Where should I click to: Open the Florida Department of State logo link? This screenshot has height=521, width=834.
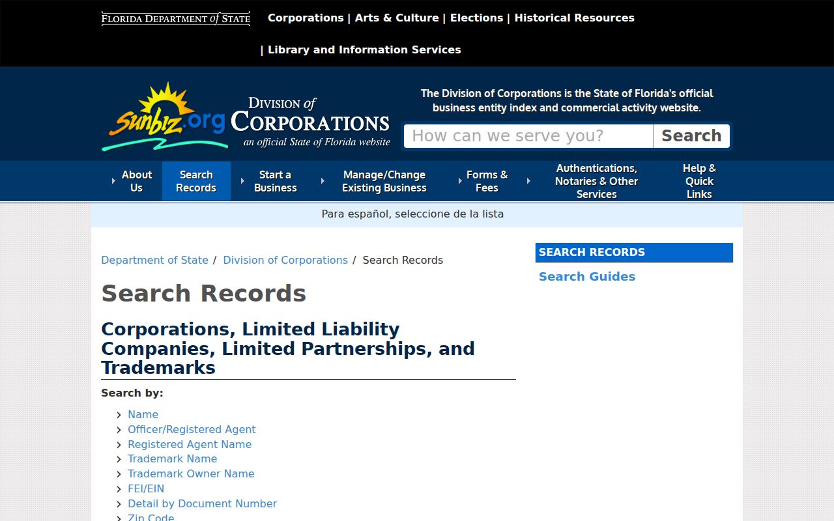pos(176,18)
